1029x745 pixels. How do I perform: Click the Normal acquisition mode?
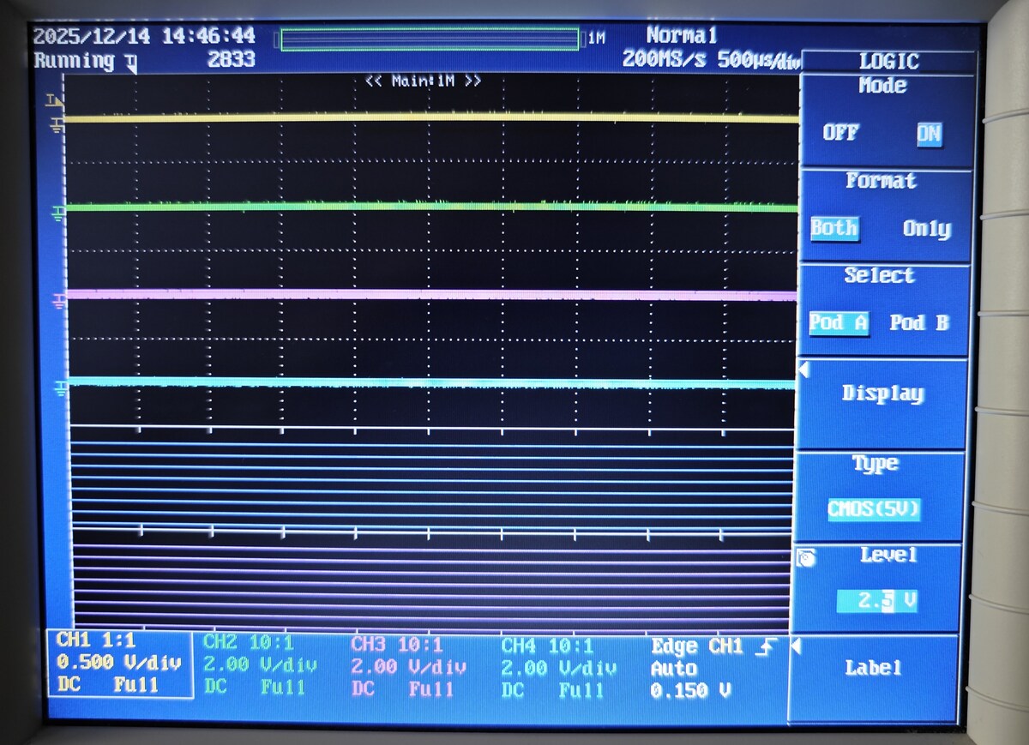tap(682, 36)
